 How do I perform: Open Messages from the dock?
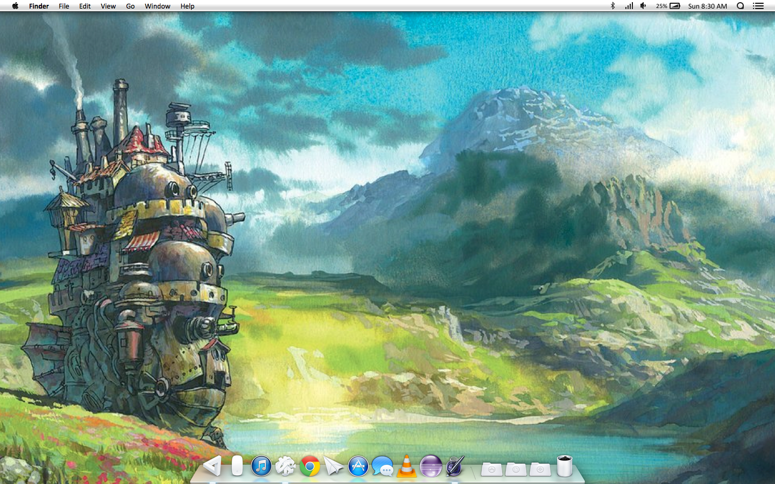383,466
